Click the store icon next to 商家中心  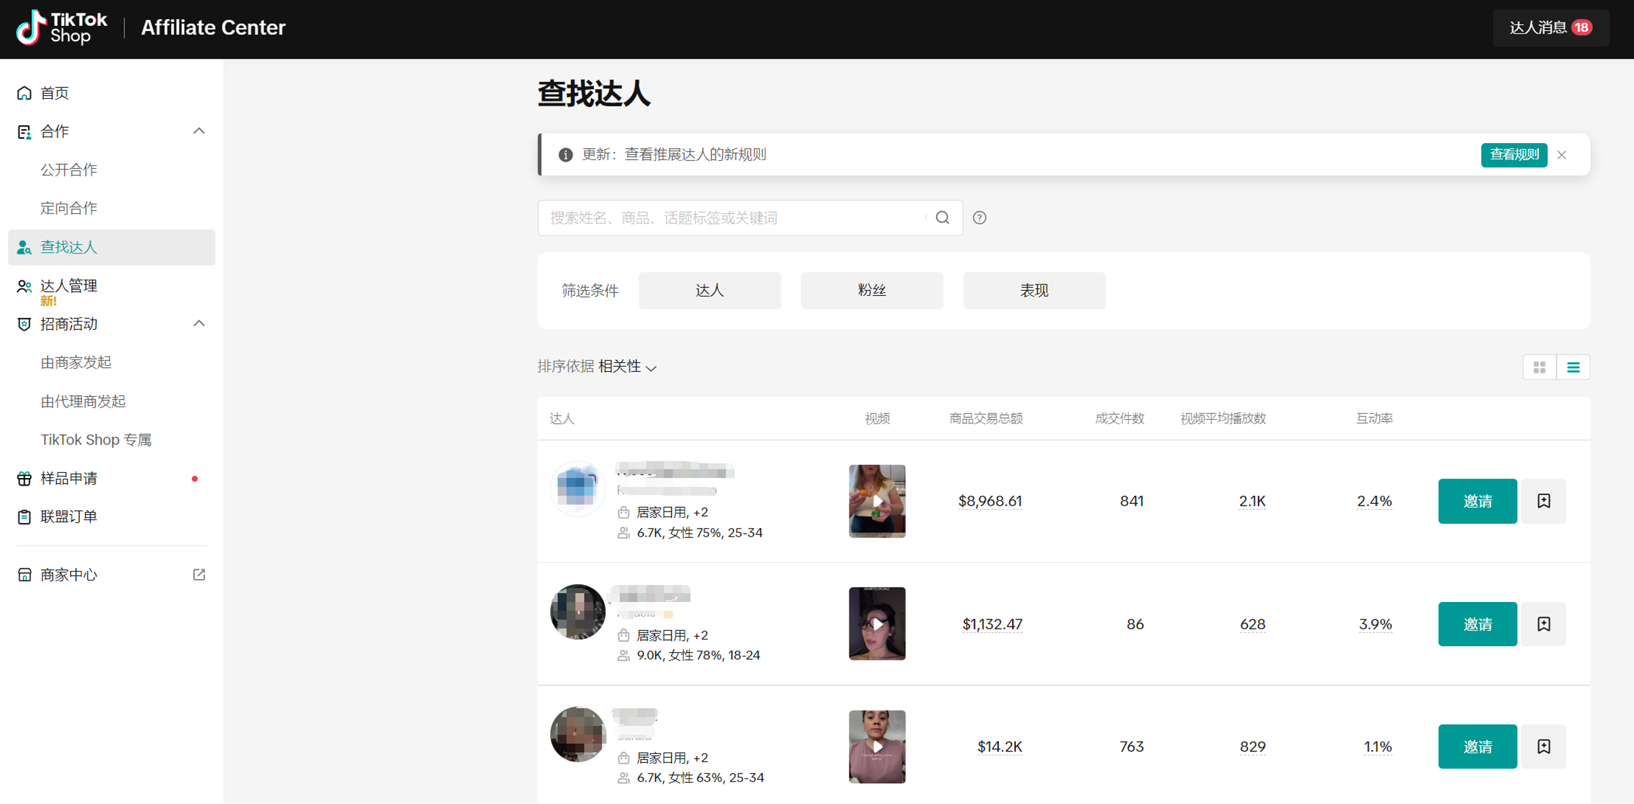(x=24, y=575)
